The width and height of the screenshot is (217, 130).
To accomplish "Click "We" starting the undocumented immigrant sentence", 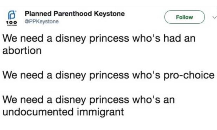I will [x=9, y=100].
